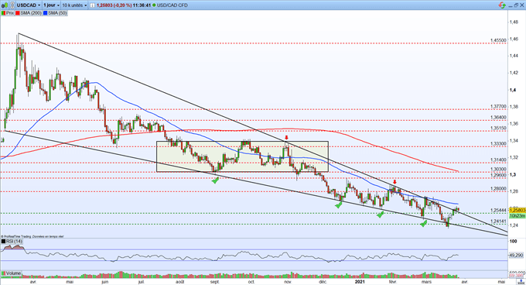The height and width of the screenshot is (285, 526).
Task: Minimize the chart window
Action: click(x=510, y=5)
